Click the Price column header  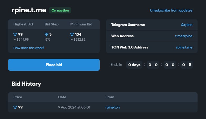[18, 97]
